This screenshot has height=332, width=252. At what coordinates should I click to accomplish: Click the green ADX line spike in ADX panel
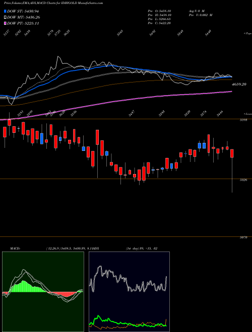coord(98,317)
